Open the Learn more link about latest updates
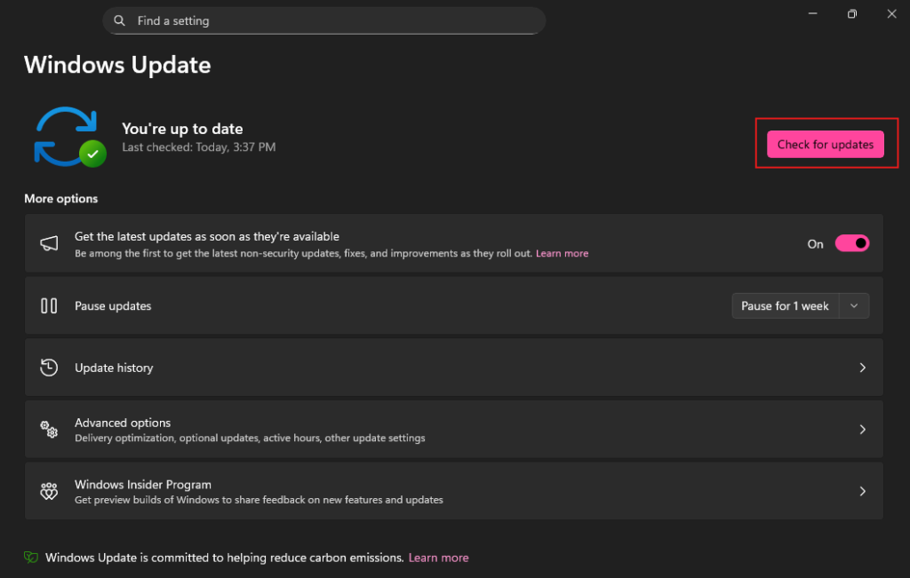 [x=562, y=252]
